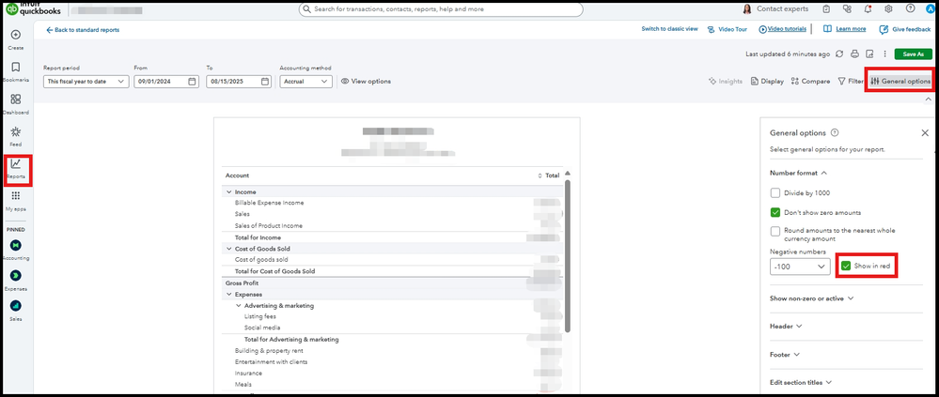Open My apps grid icon
Screen dimensions: 939x397
coord(16,196)
